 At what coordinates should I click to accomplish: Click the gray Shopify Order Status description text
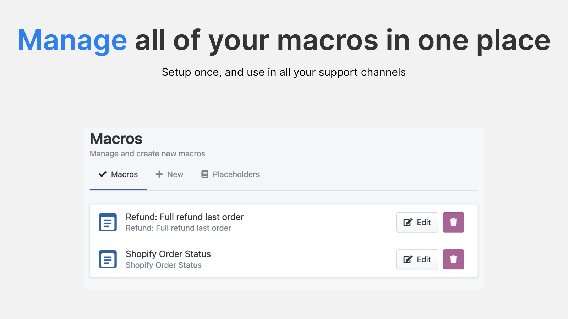point(164,265)
